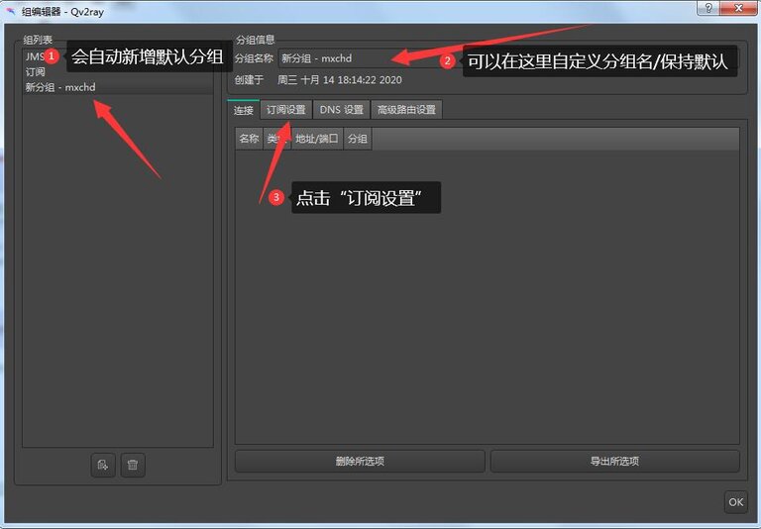Open the 订阅设置 tab
The image size is (761, 529).
[285, 110]
